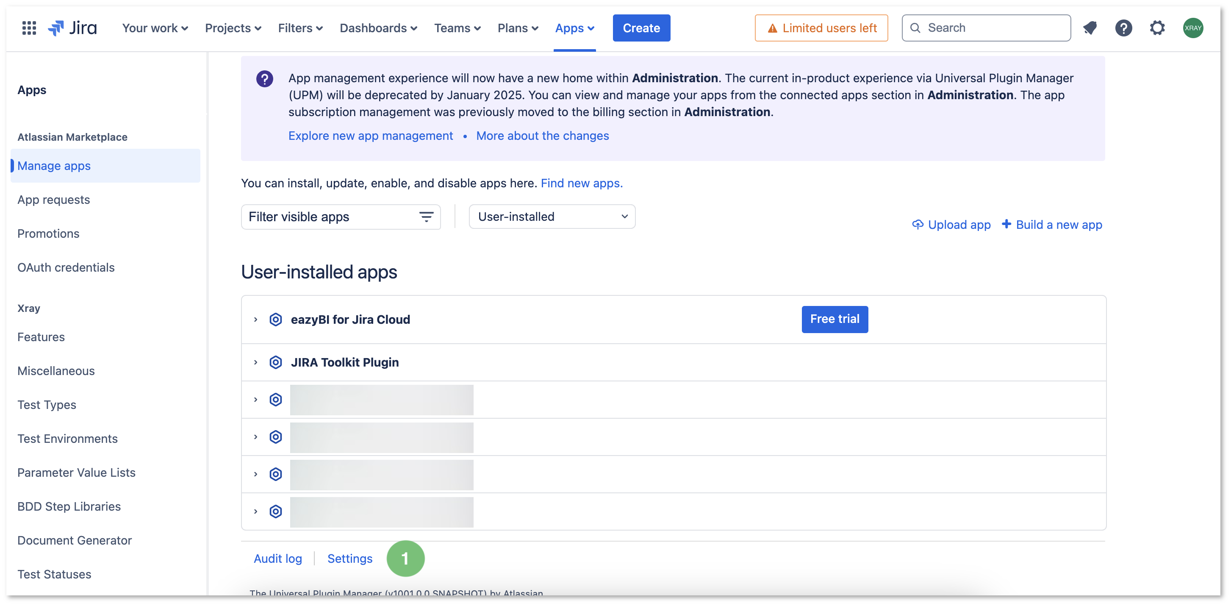Open the help question mark menu
1231x606 pixels.
[x=1123, y=28]
